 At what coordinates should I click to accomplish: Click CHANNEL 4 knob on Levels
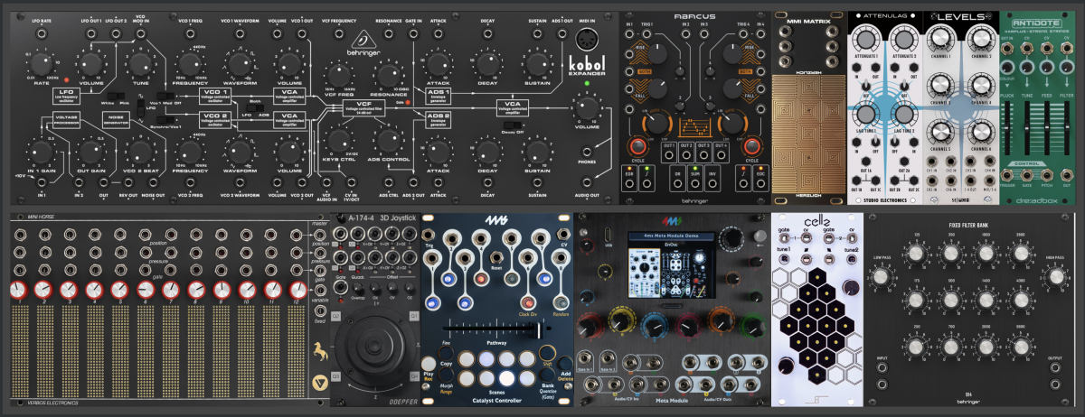[981, 84]
